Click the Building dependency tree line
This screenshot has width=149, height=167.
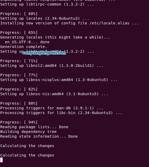coord(28,132)
